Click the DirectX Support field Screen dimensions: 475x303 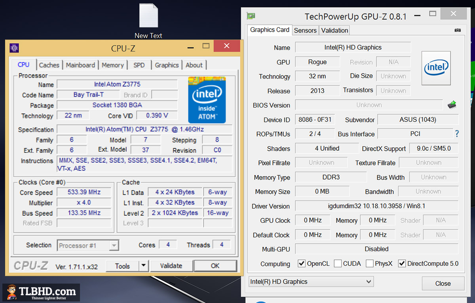coord(434,148)
